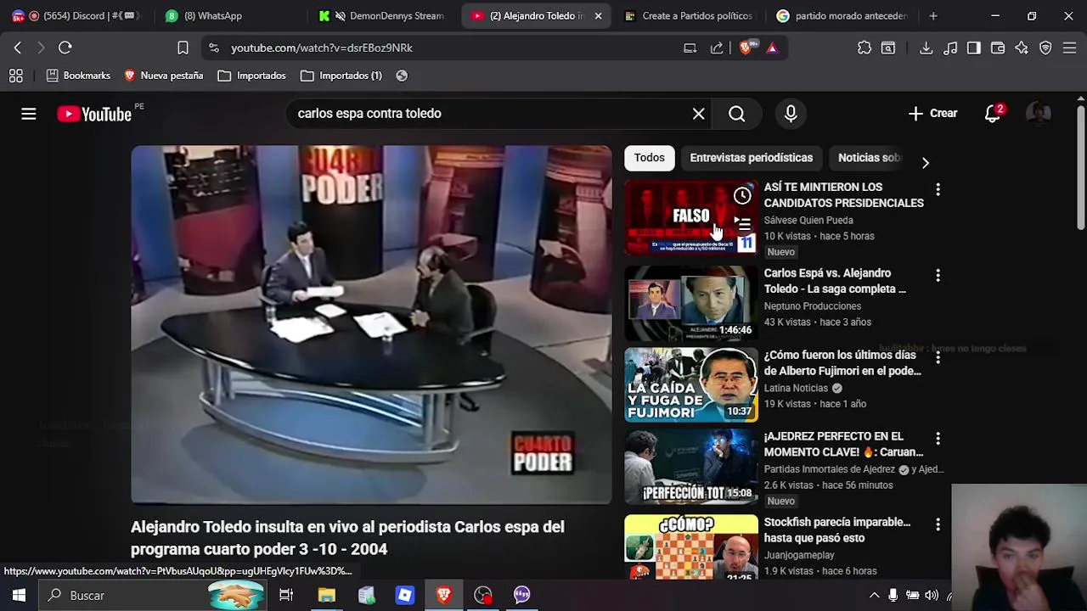Open options for Stockfish parecía imparable video
The width and height of the screenshot is (1087, 611).
coord(938,525)
